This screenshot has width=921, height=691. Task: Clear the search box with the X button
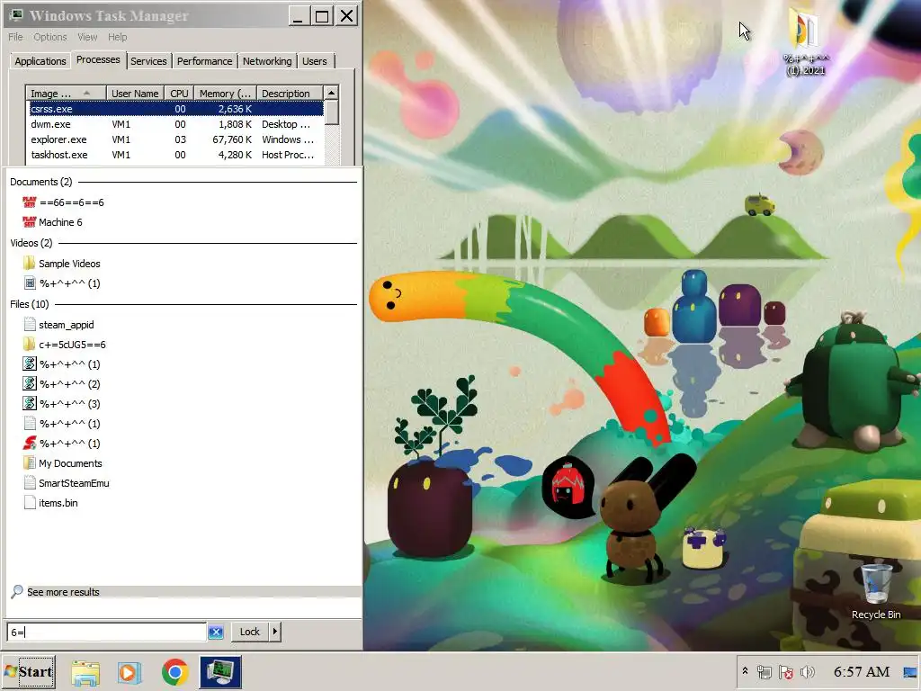[x=216, y=632]
